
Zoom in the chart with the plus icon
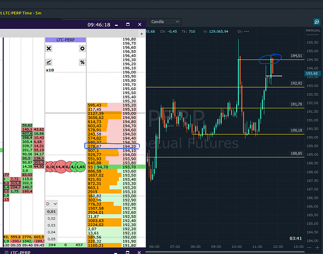tap(317, 247)
